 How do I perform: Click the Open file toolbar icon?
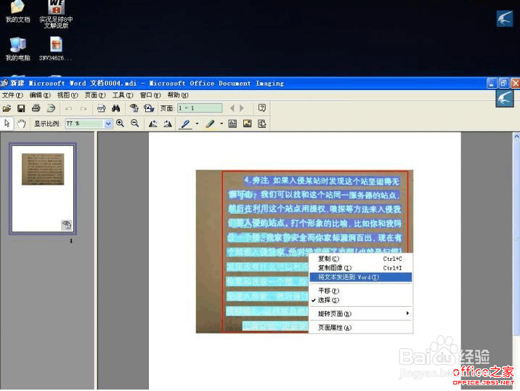coord(7,108)
